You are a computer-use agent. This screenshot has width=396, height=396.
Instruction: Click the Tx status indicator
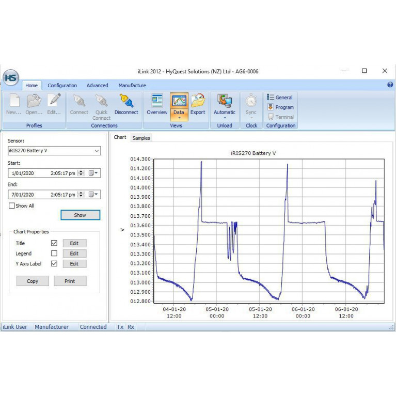[x=120, y=327]
